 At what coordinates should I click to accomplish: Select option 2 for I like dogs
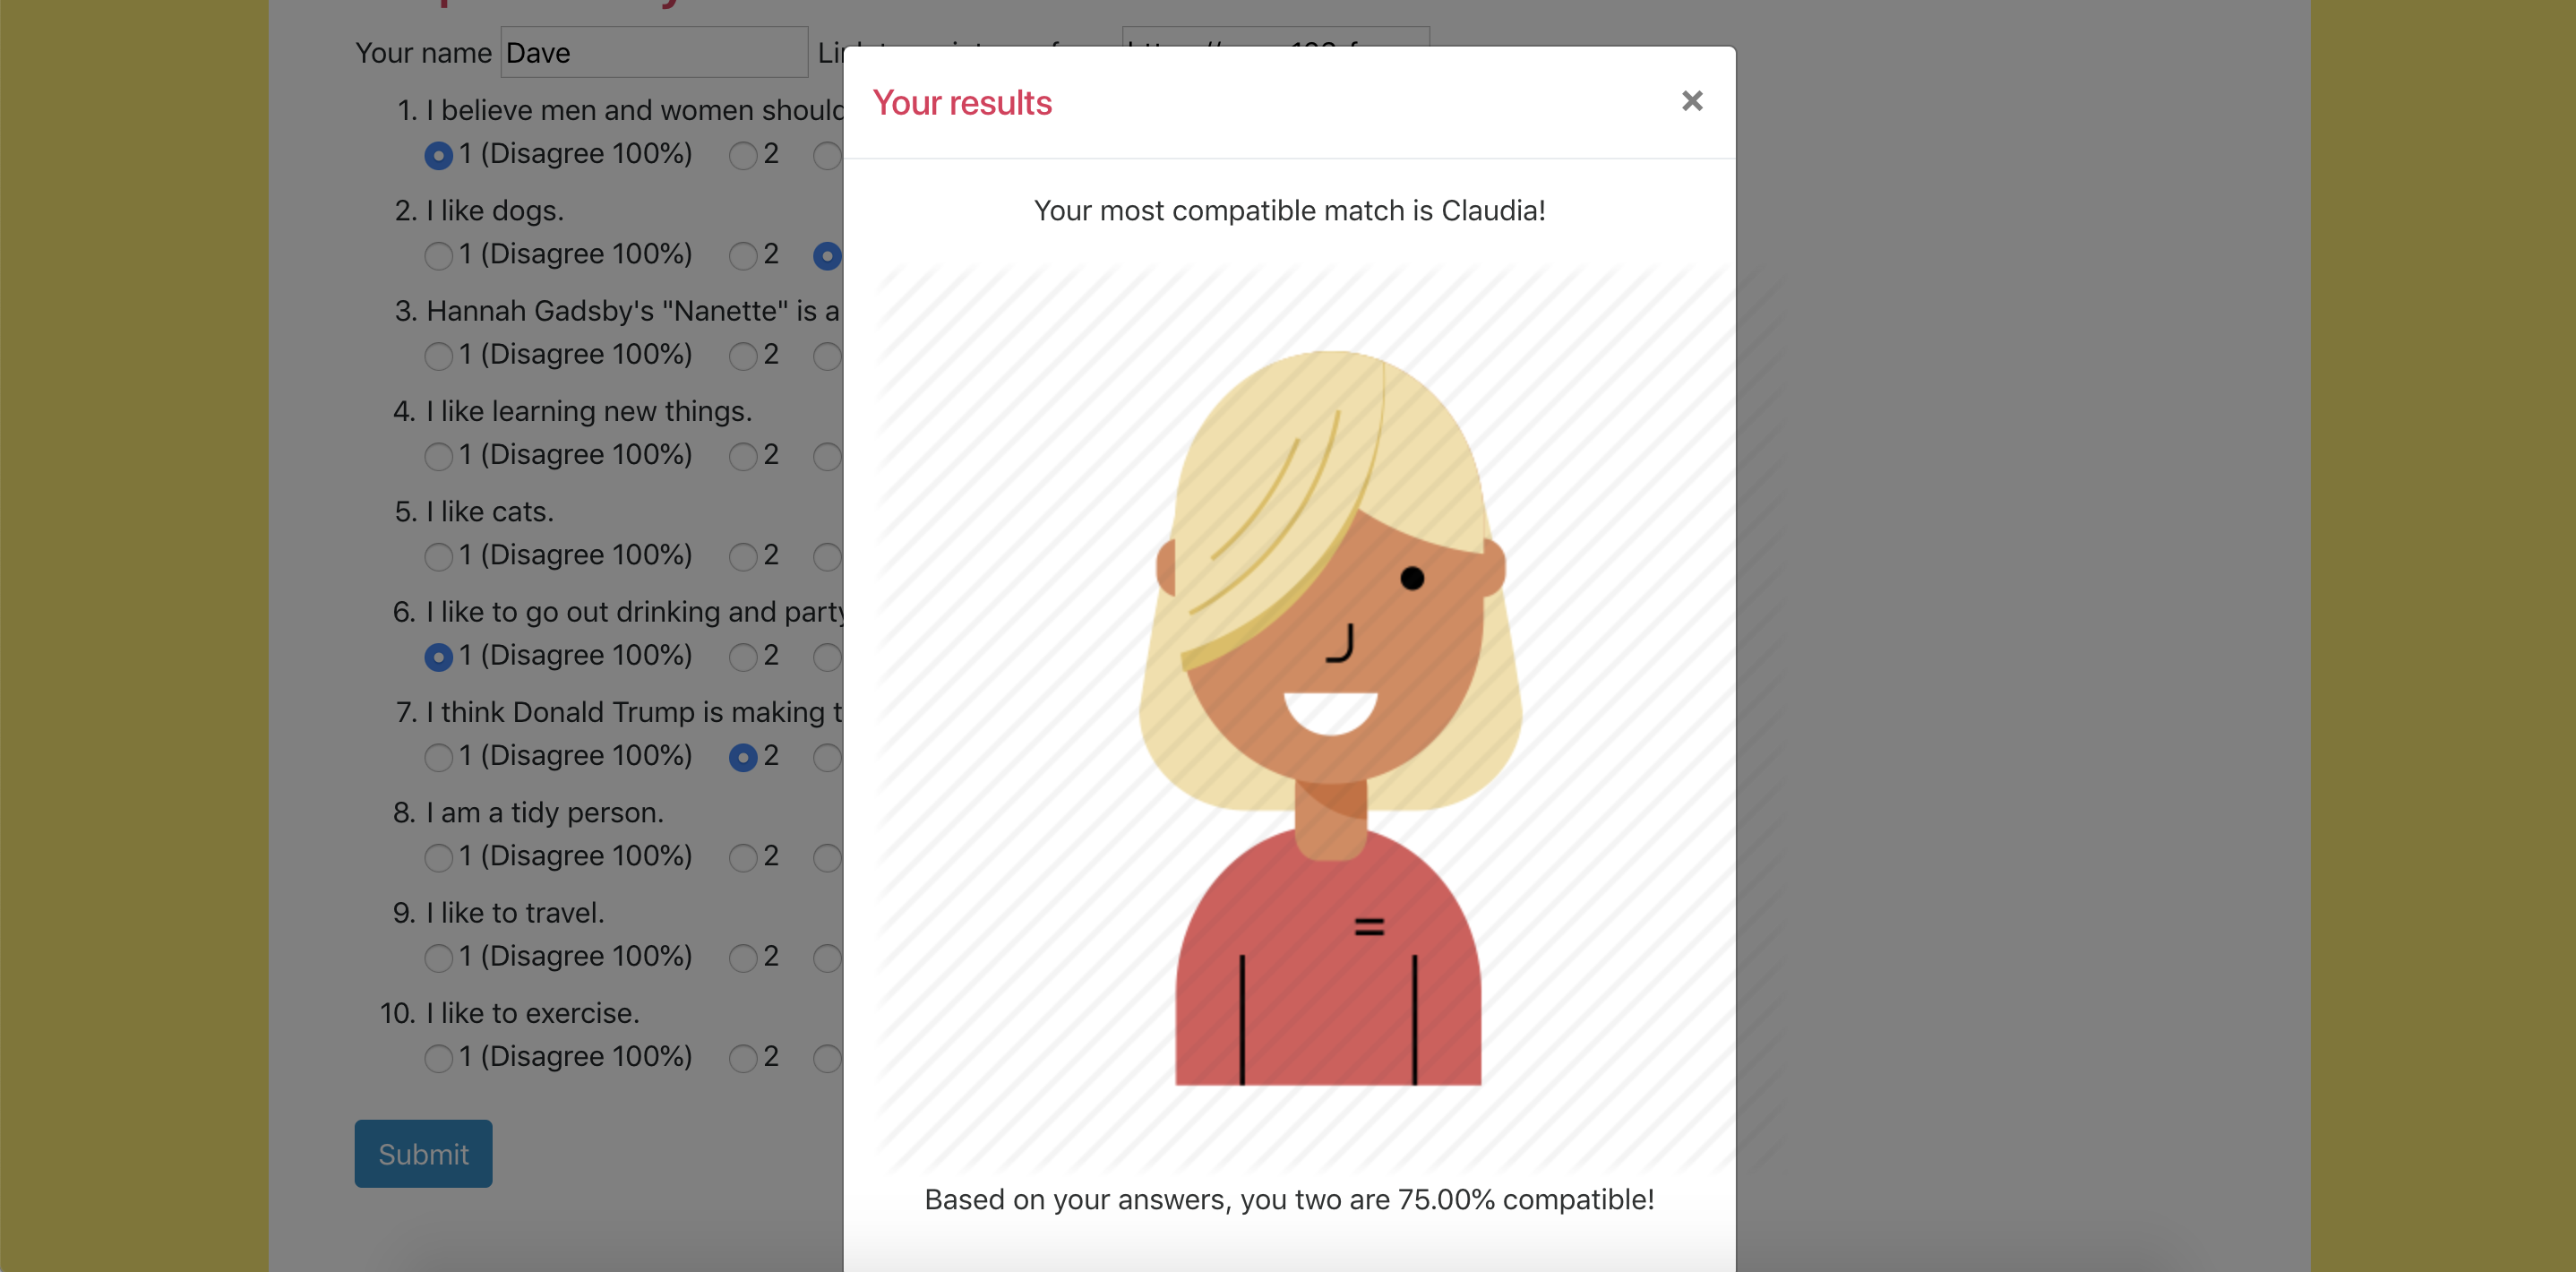tap(742, 256)
